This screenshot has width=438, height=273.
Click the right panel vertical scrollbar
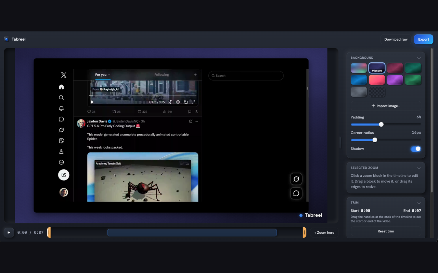pyautogui.click(x=432, y=120)
